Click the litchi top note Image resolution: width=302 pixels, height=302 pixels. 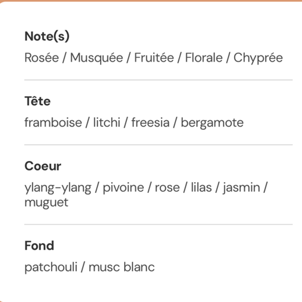click(x=107, y=123)
